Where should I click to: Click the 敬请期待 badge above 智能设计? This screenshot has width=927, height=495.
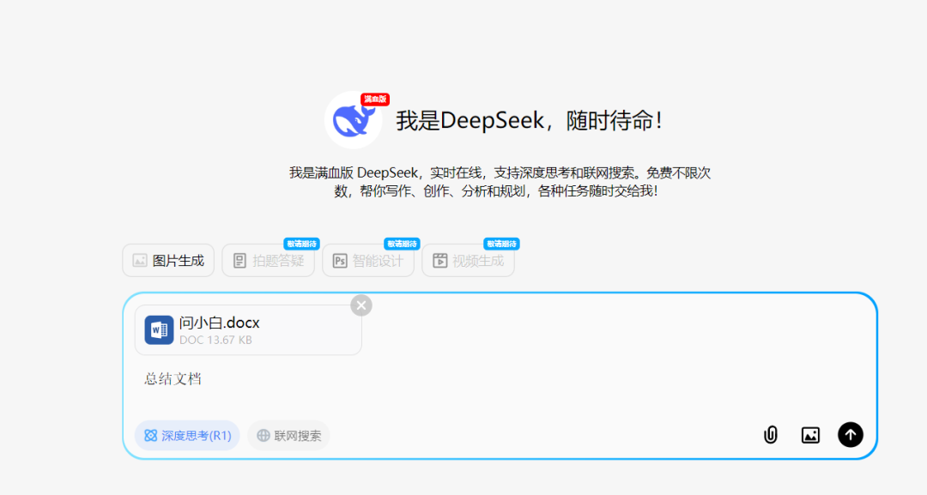[x=400, y=243]
